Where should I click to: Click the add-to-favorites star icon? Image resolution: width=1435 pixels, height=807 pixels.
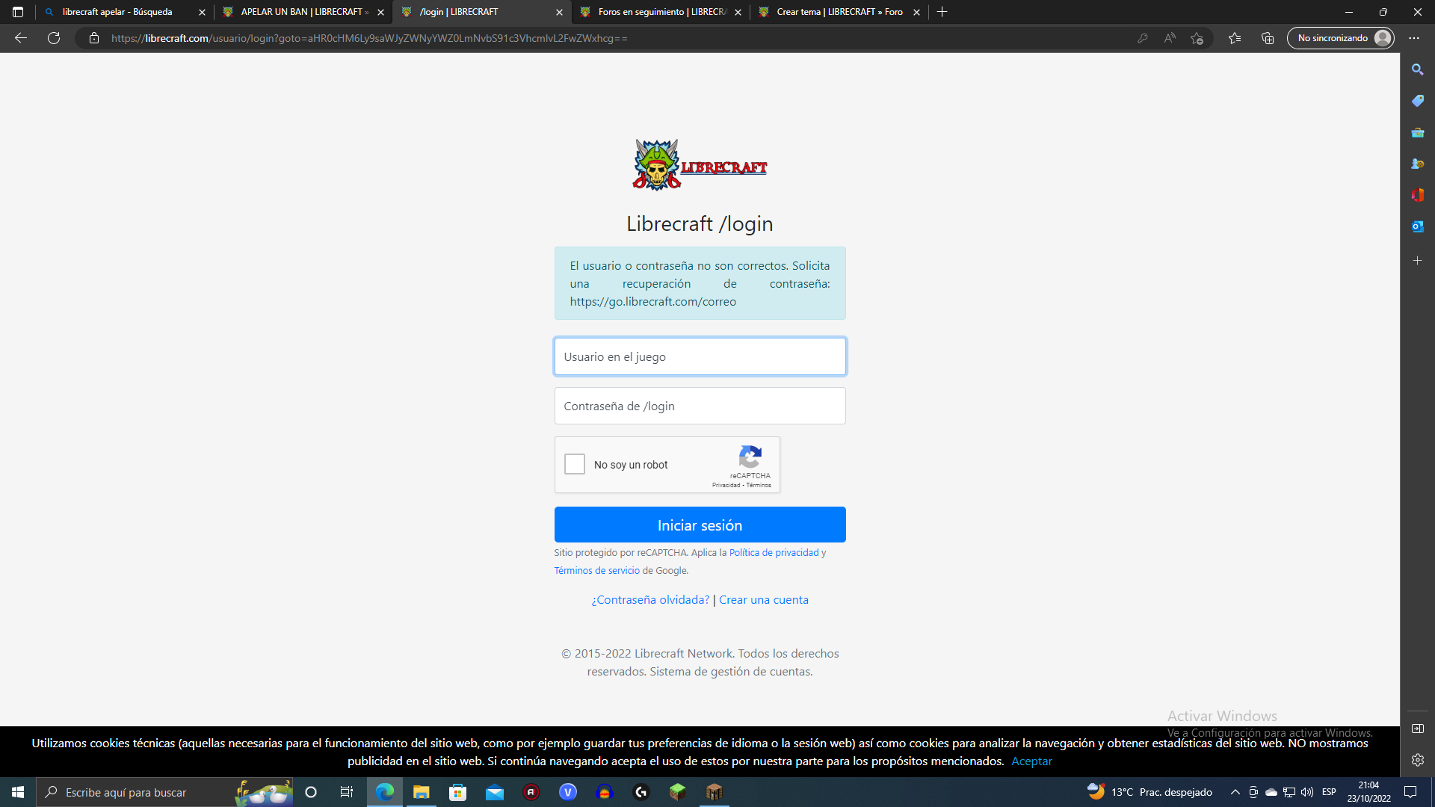1197,38
